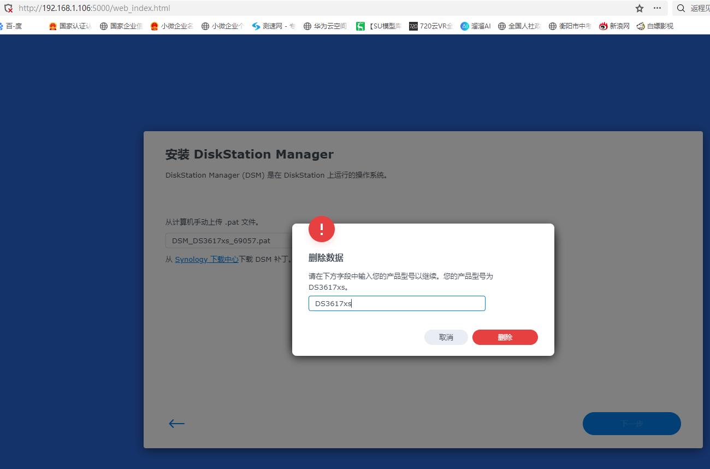Open the 测速网 bookmark
Screen dimensions: 710x469
[273, 26]
